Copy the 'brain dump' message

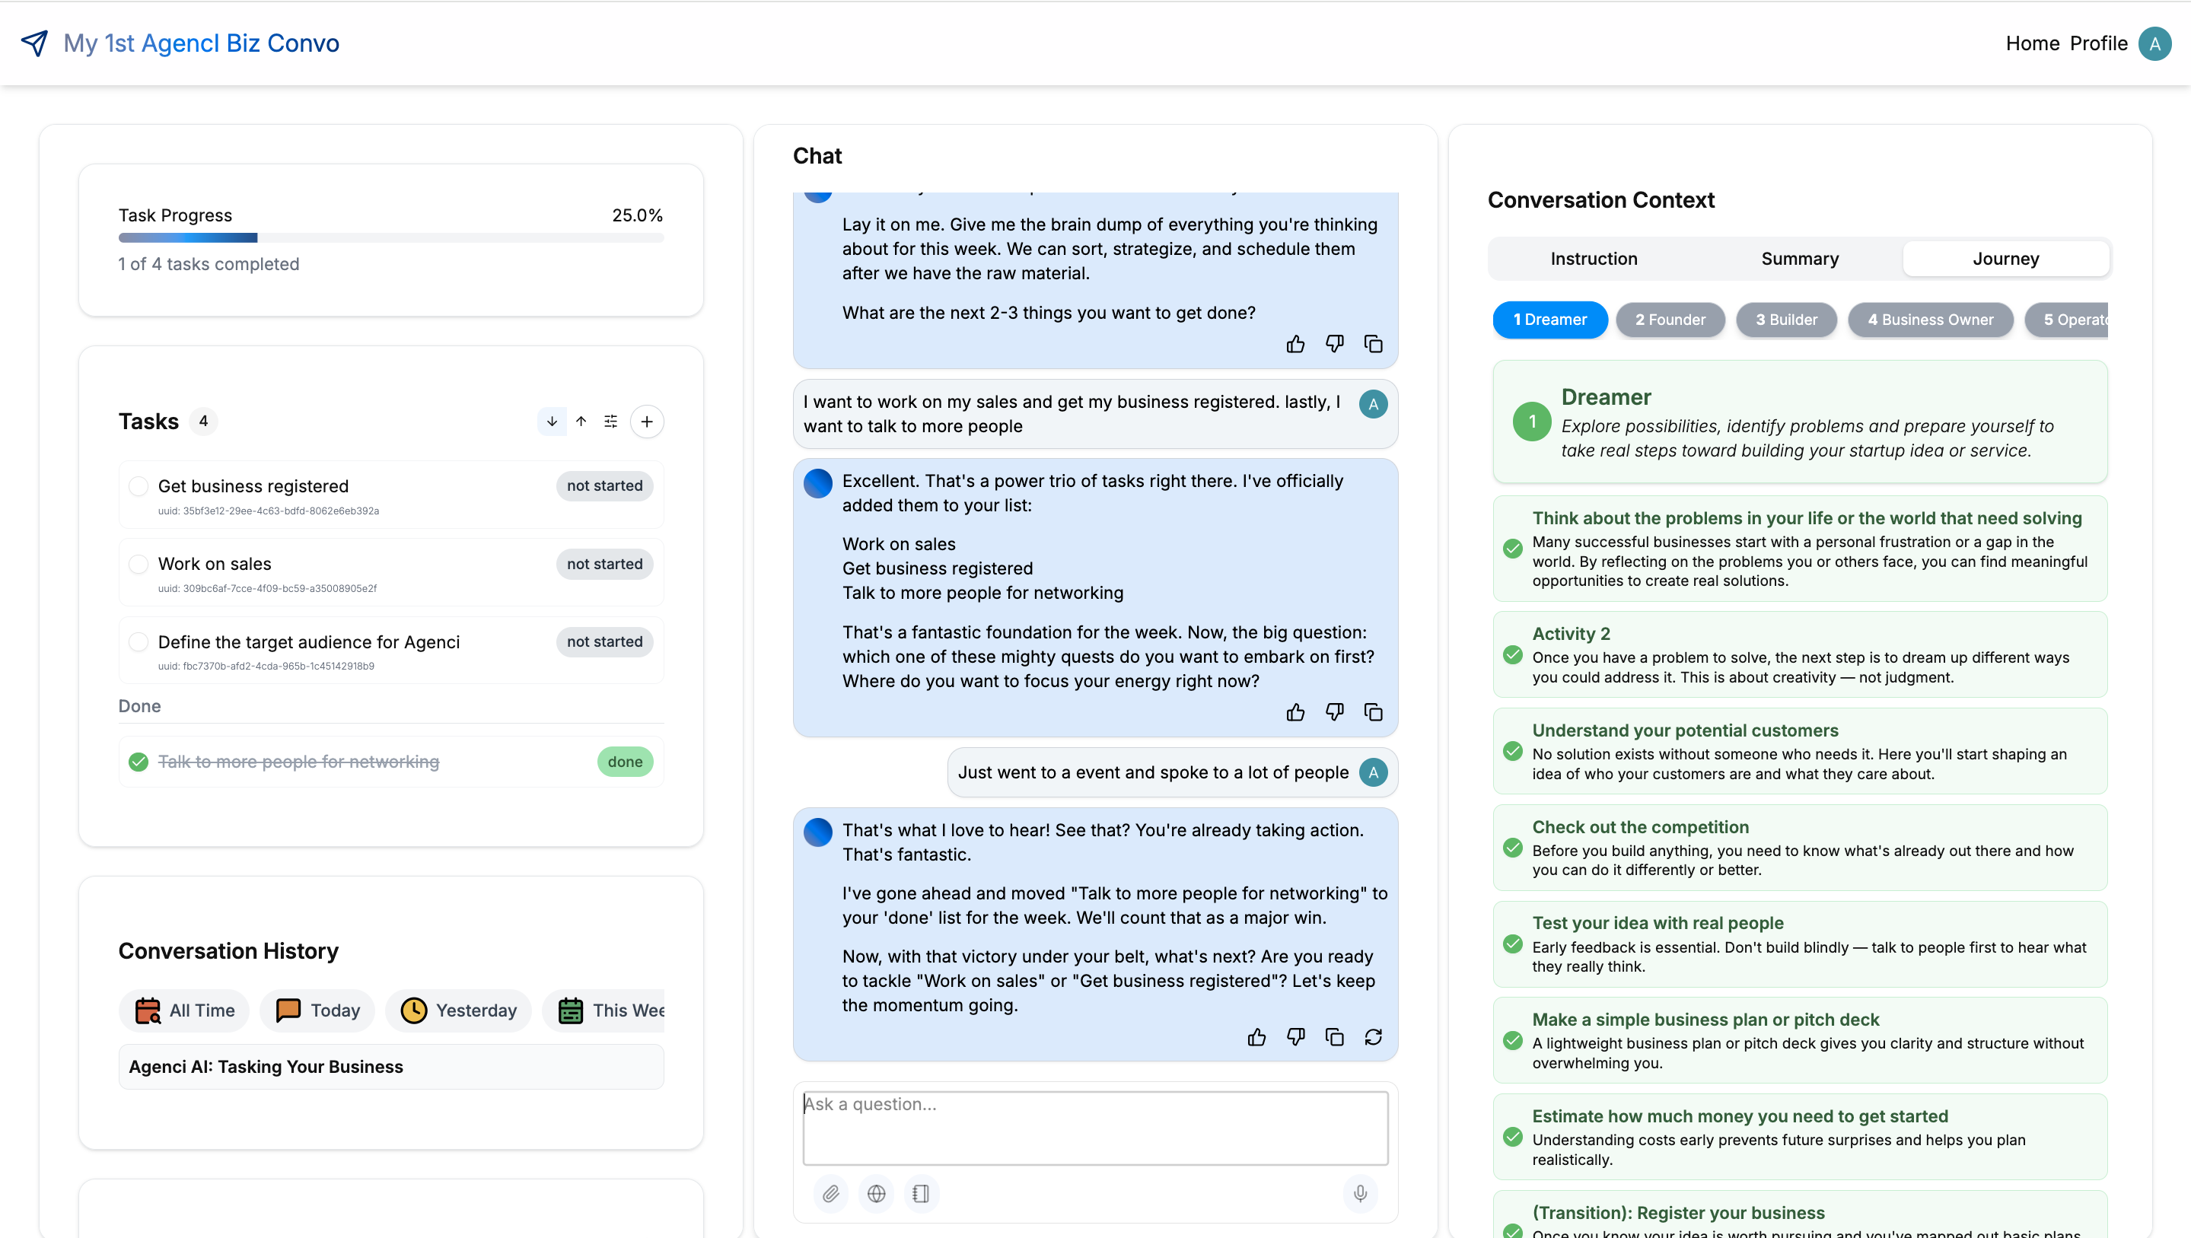pos(1374,343)
